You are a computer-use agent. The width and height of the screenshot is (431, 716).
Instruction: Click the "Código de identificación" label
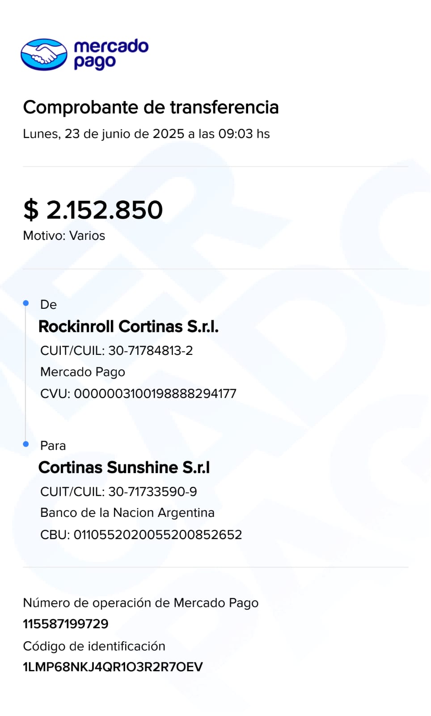(94, 646)
